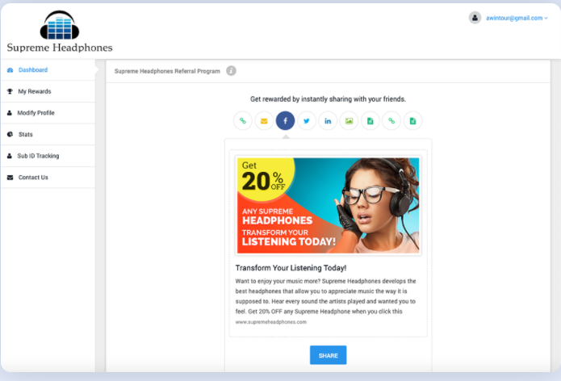Click the user avatar icon in header
Viewport: 561px width, 381px height.
coord(475,17)
